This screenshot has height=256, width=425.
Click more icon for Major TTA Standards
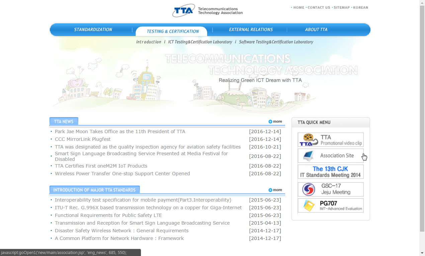(275, 190)
